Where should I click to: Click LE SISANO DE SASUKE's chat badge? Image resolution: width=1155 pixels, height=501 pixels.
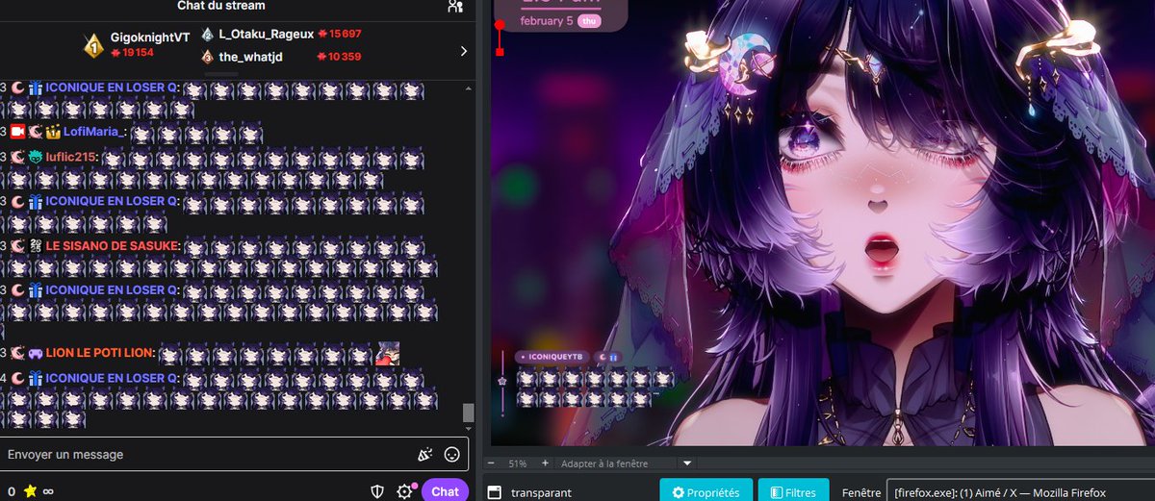[x=35, y=245]
